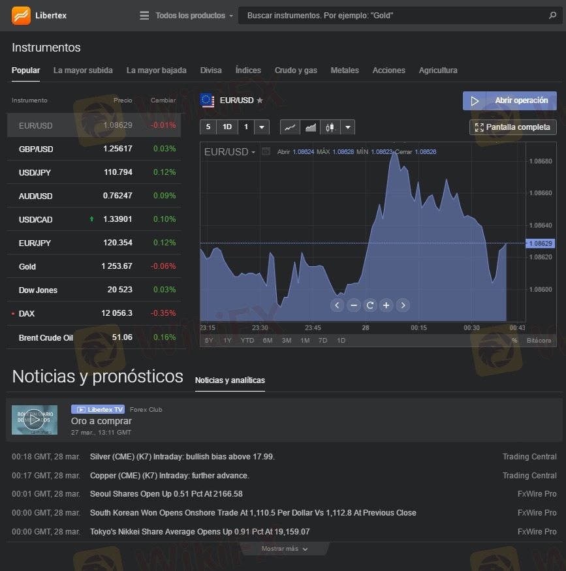Select AUD/USD instrument row
The height and width of the screenshot is (571, 566).
(x=94, y=196)
